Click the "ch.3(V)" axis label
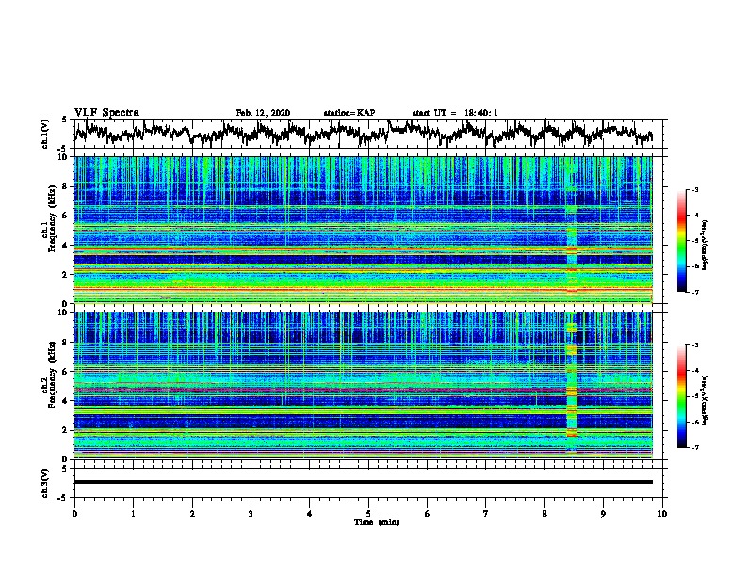The width and height of the screenshot is (746, 576). [x=45, y=483]
